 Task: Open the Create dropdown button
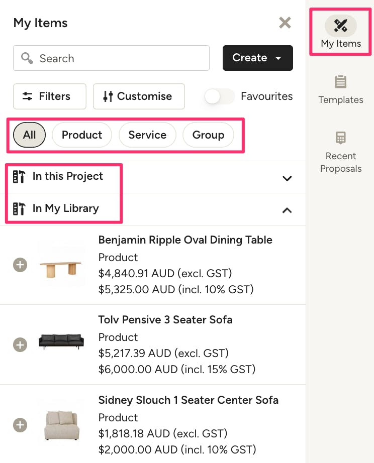click(x=257, y=58)
